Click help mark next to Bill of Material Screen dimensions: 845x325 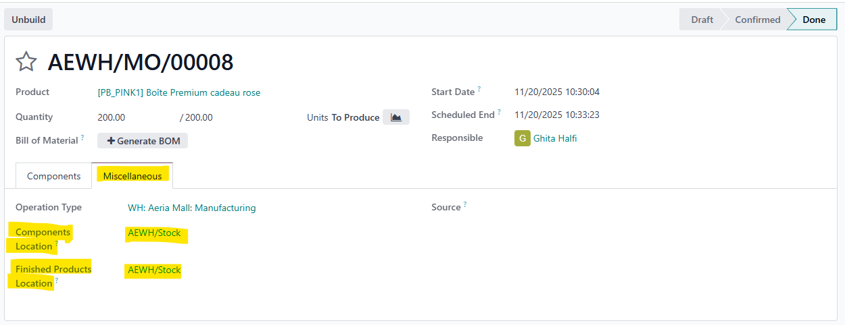coord(83,138)
